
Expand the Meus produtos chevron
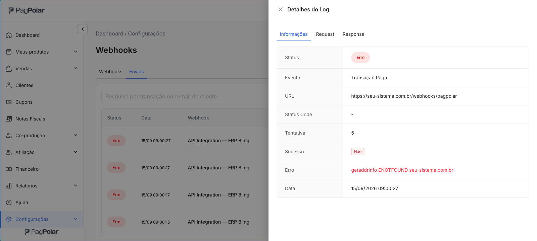point(76,52)
